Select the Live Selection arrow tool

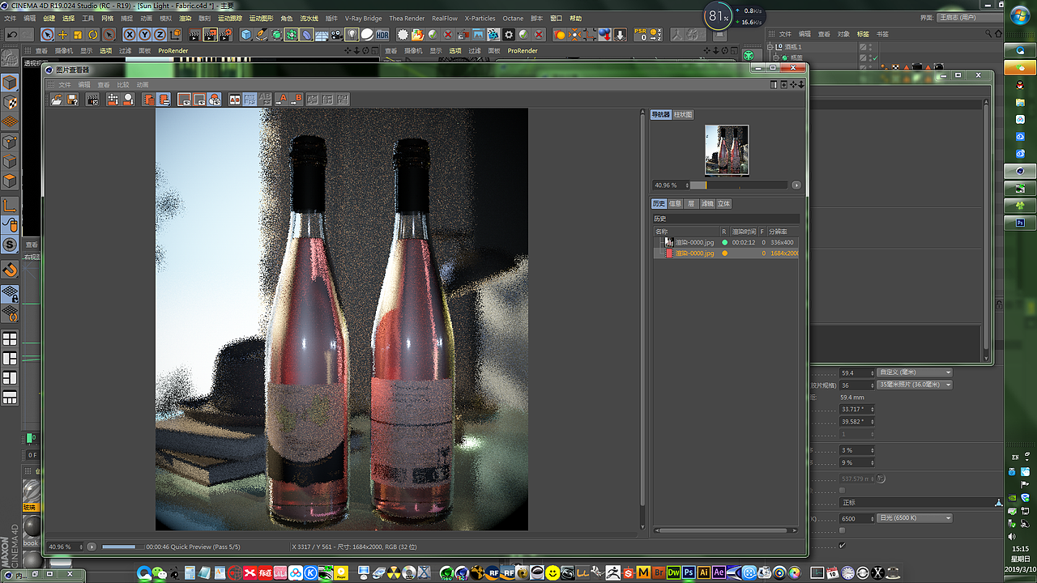tap(48, 34)
